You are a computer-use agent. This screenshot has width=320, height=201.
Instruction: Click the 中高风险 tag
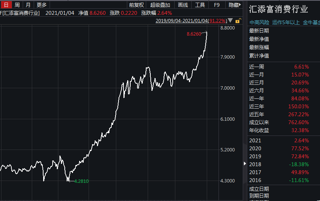tap(259, 22)
